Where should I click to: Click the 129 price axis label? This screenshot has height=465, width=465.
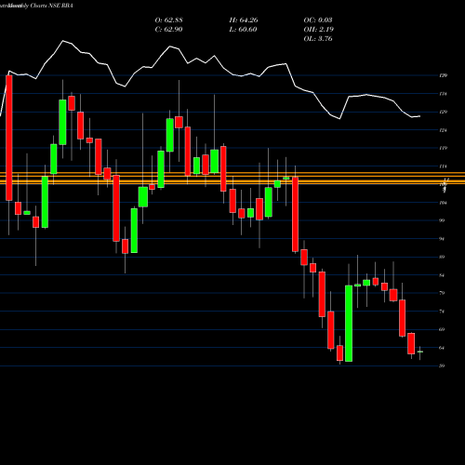(x=443, y=112)
